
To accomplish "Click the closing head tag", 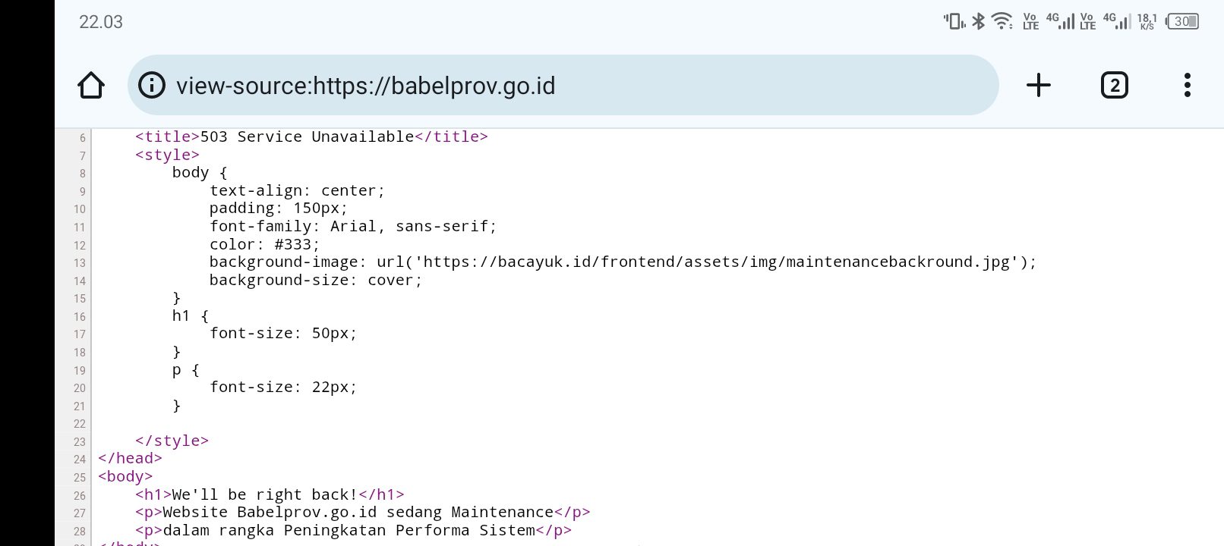I will 130,458.
